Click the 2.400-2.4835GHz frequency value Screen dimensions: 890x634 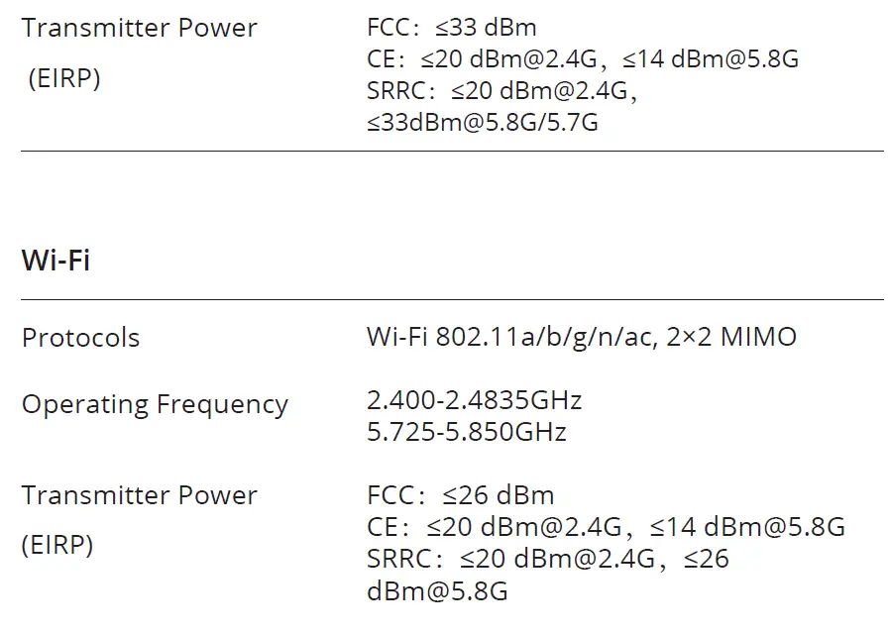pos(474,400)
